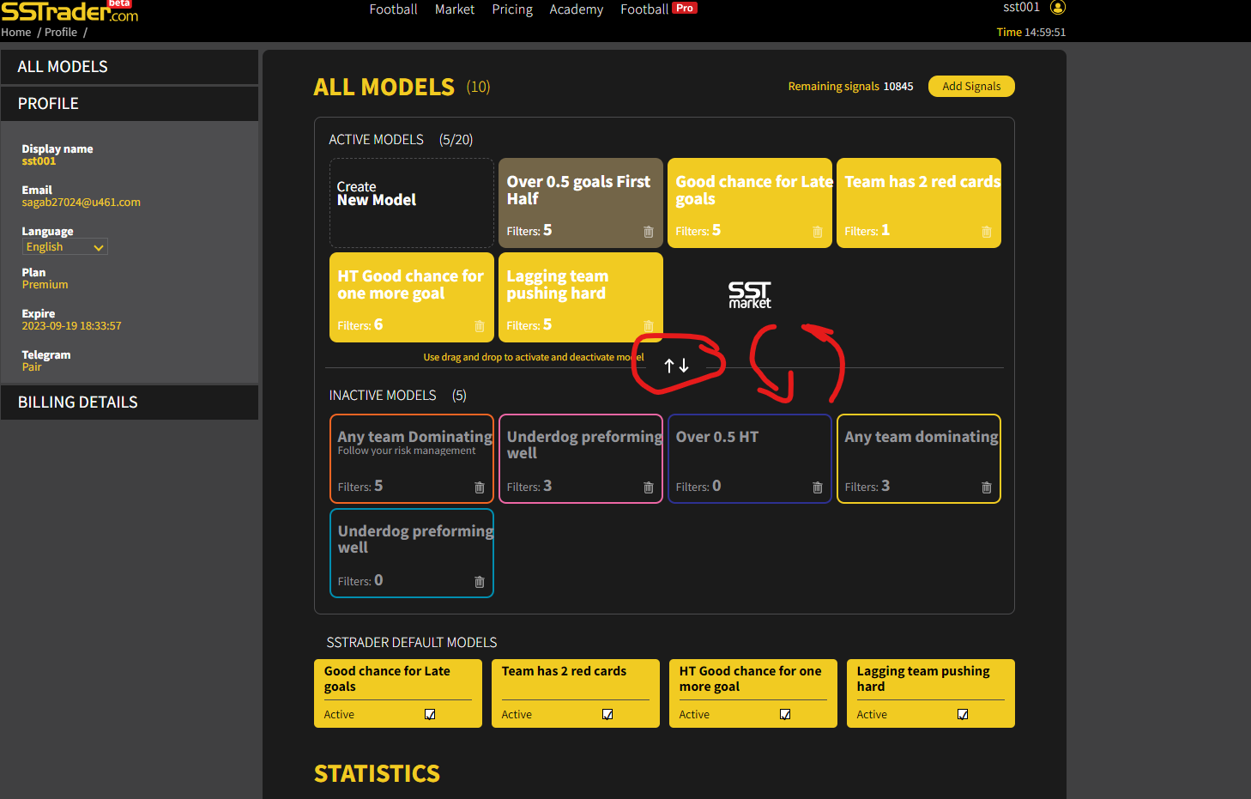Expand the Billing Details section

pyautogui.click(x=129, y=403)
